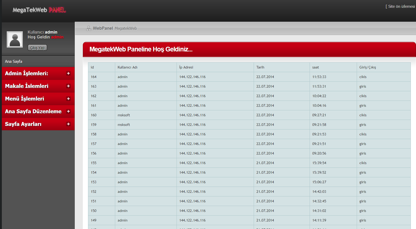Click the red admin username greeting

click(x=57, y=37)
